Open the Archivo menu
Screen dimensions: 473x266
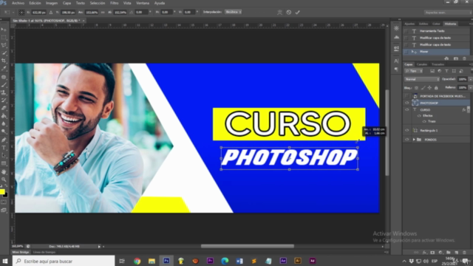18,3
